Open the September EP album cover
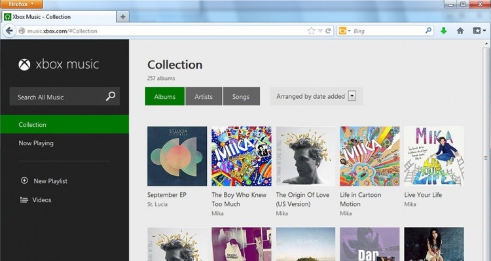 coord(177,156)
